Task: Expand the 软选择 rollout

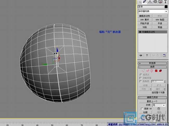Action: coord(152,63)
